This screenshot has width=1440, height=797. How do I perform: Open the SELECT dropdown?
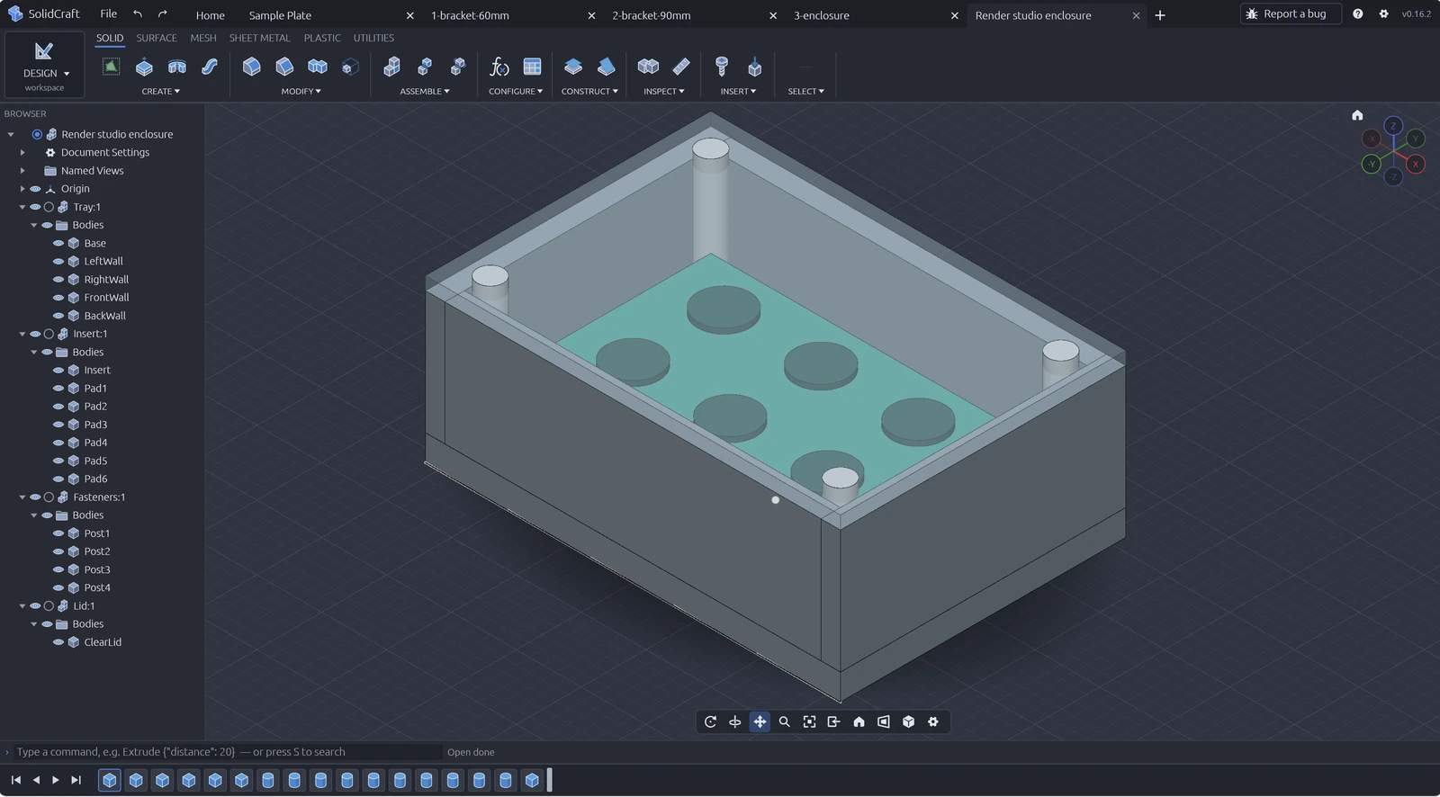tap(806, 91)
